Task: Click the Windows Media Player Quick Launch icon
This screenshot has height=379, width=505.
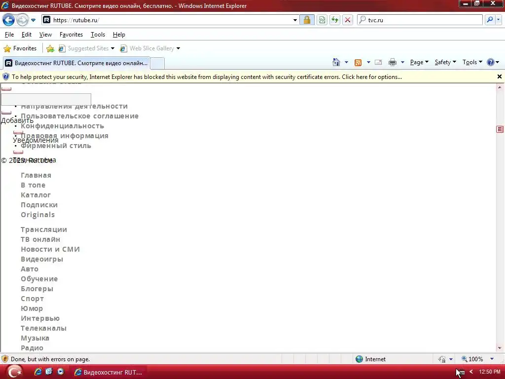Action: (x=60, y=372)
